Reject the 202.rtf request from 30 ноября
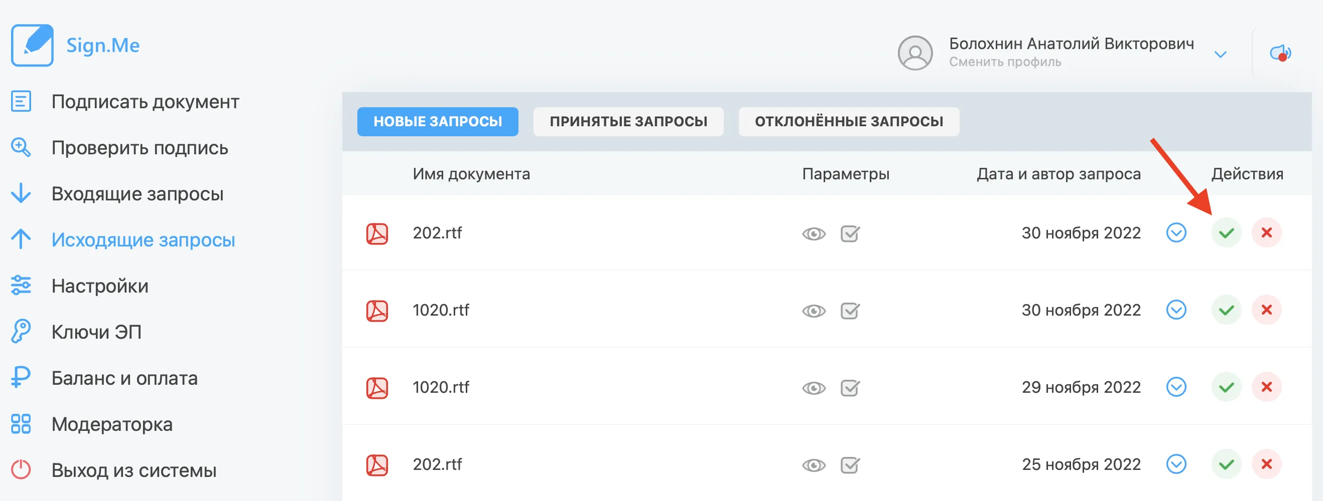The image size is (1323, 501). pos(1266,233)
